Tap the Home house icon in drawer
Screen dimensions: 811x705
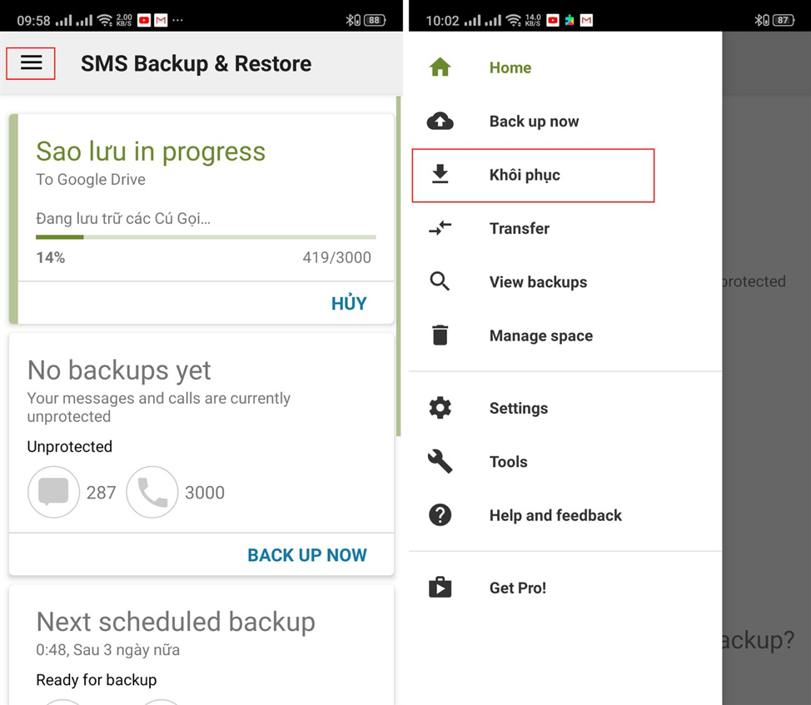point(440,67)
